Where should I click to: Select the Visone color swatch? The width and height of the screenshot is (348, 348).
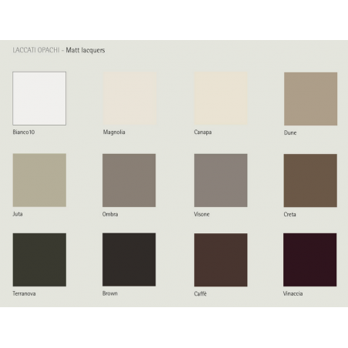[221, 180]
